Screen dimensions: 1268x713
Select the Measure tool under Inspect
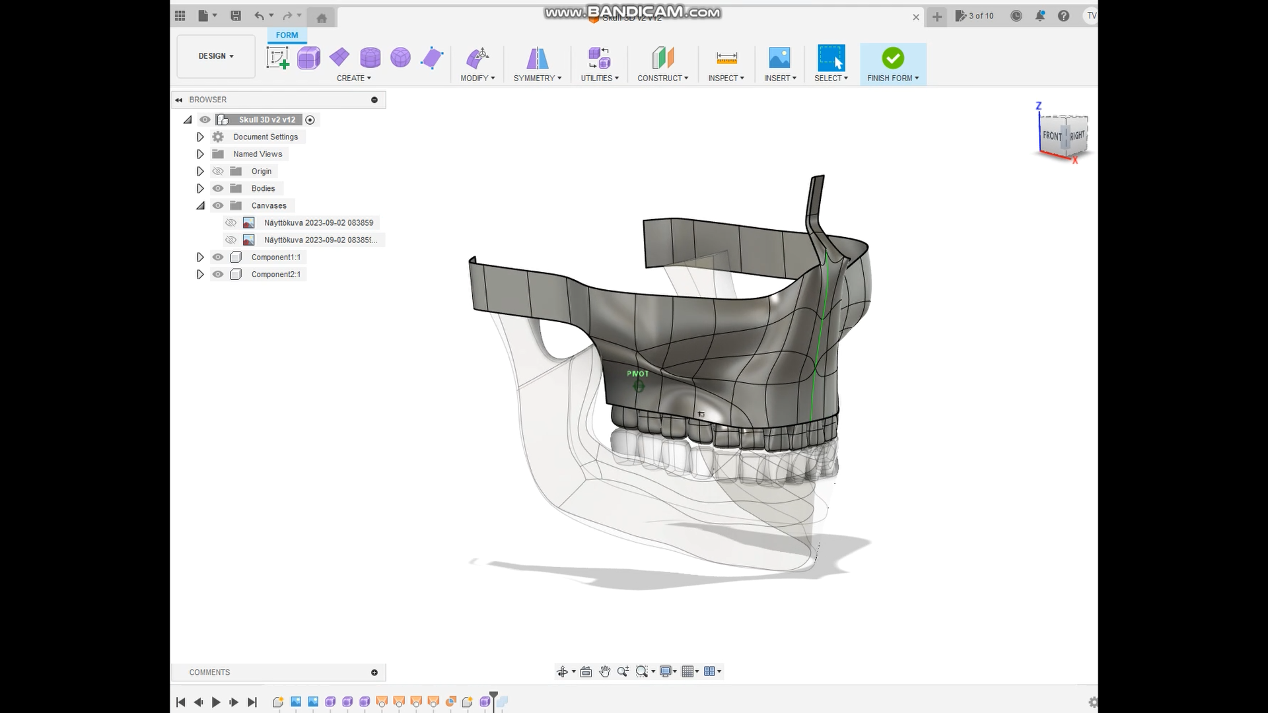tap(726, 57)
